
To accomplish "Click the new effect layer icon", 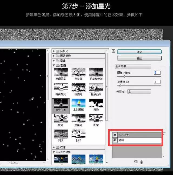I will point(136,162).
